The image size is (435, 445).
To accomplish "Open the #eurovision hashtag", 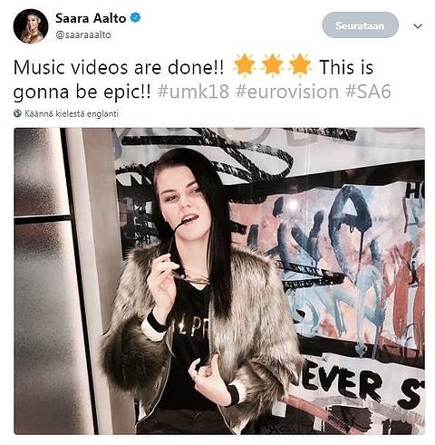I will click(287, 92).
